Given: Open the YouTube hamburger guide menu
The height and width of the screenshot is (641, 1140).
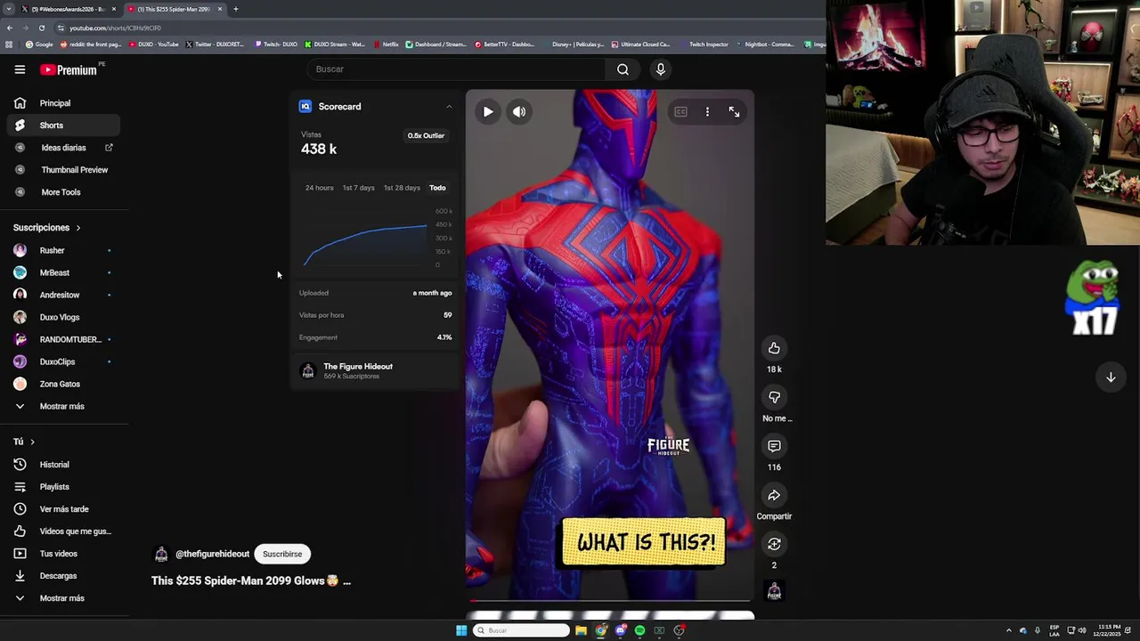Looking at the screenshot, I should pos(20,69).
